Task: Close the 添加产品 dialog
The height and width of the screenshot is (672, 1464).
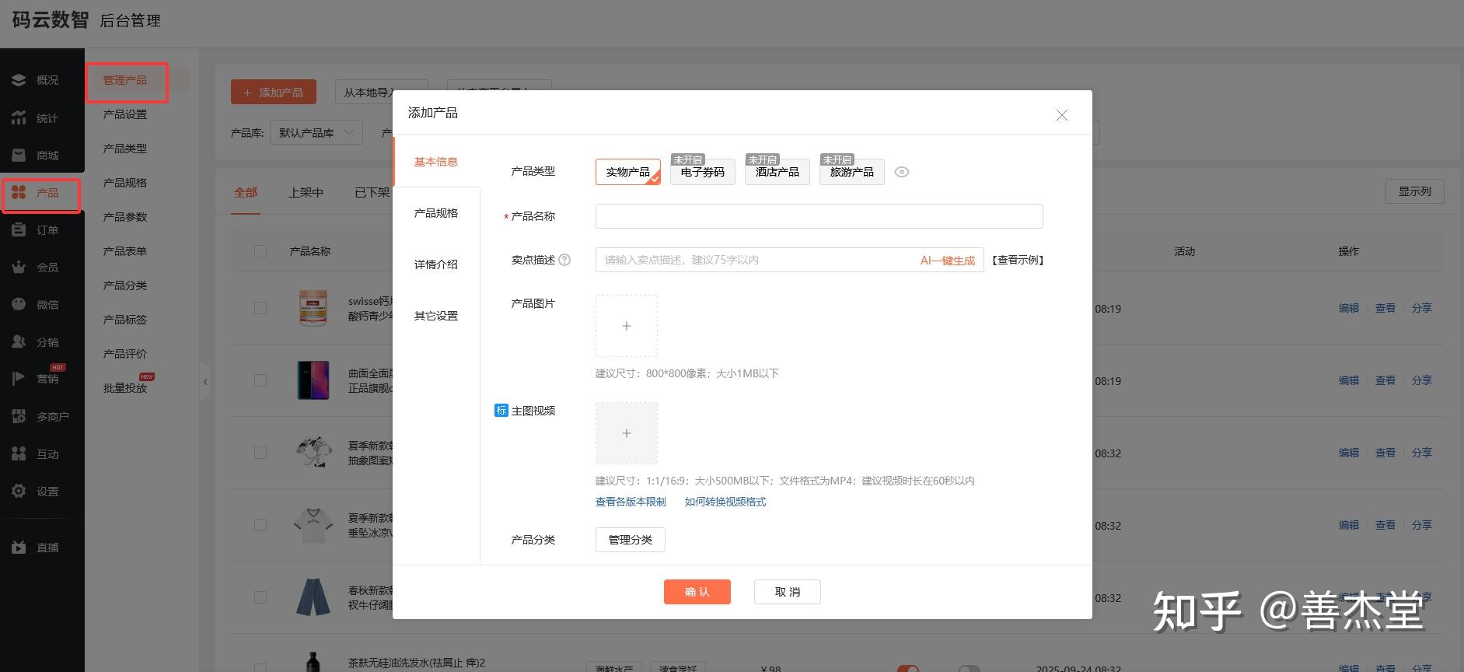Action: click(1061, 115)
